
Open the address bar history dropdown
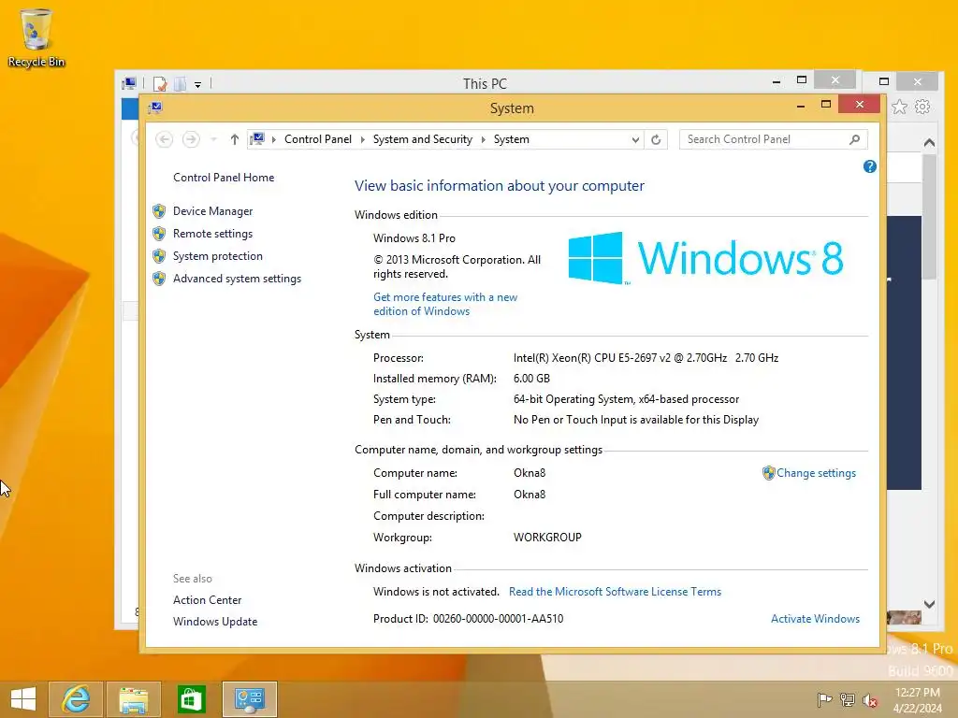[635, 140]
